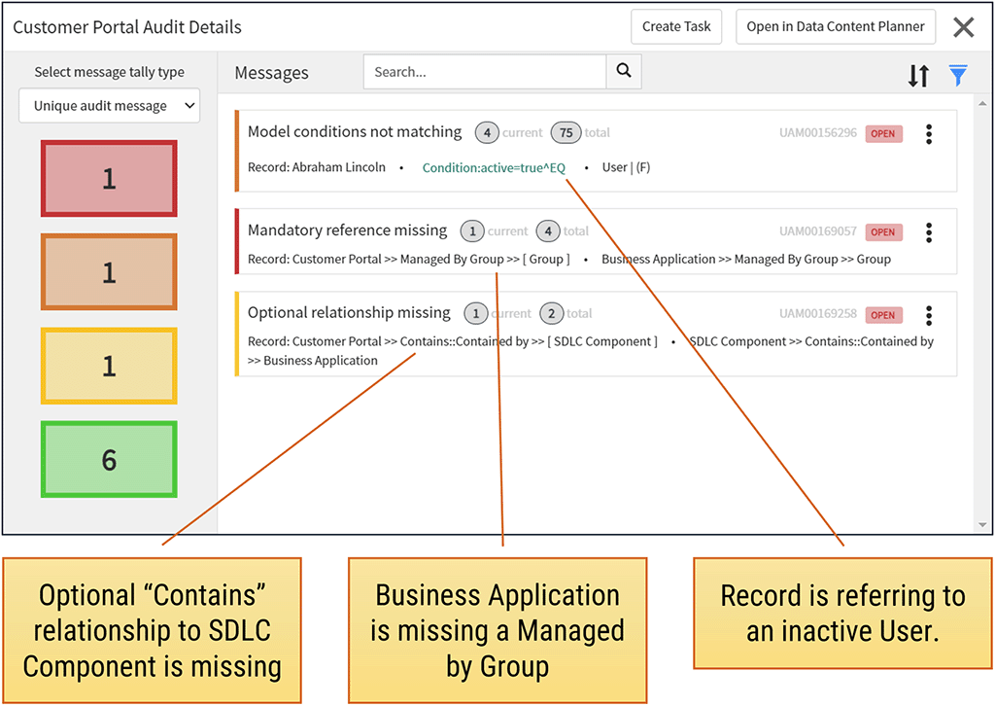Viewport: 995px width, 706px height.
Task: Click the User | (F) text
Action: coord(627,167)
